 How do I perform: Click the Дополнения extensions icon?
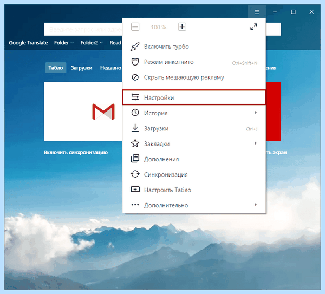[135, 159]
